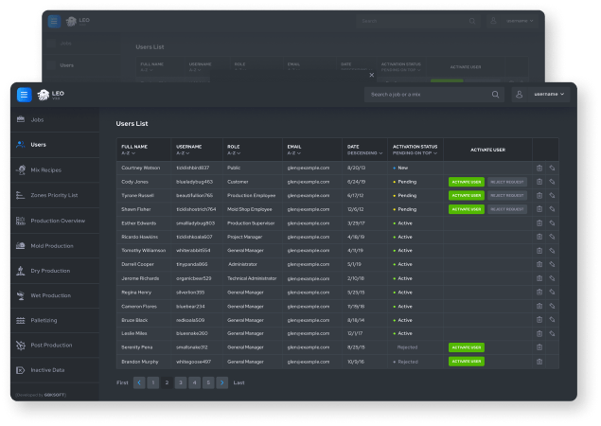Activate user Serenity Pena

[x=467, y=347]
